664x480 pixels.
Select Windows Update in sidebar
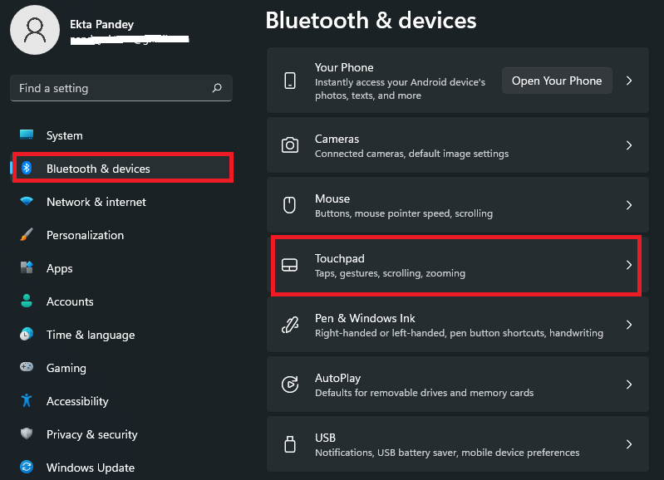click(90, 468)
